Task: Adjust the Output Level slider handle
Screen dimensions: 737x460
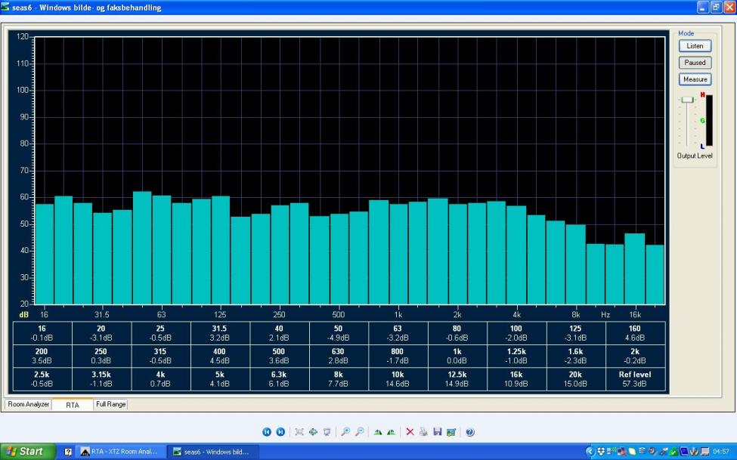Action: click(x=687, y=100)
